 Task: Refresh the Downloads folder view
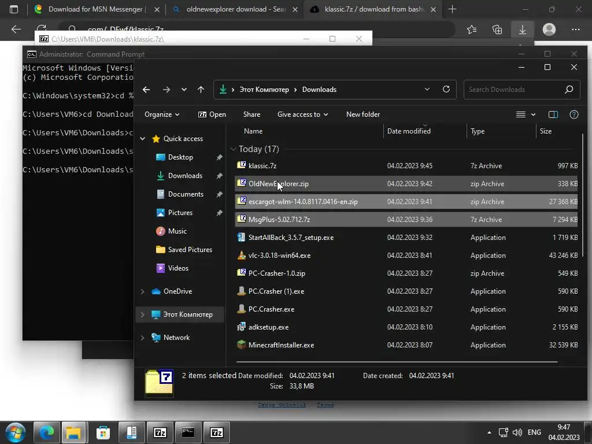coord(446,90)
